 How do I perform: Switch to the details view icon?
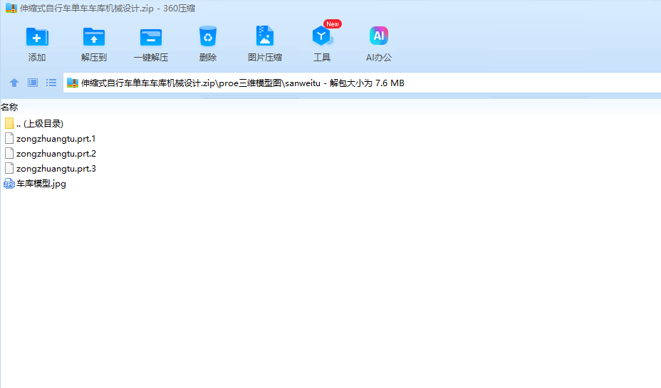coord(33,83)
